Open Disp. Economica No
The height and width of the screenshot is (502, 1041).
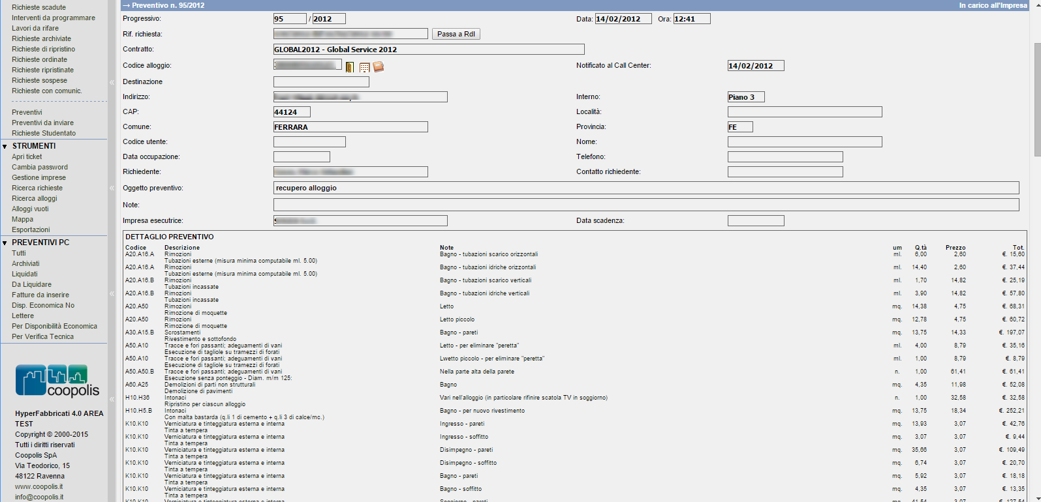pos(43,305)
